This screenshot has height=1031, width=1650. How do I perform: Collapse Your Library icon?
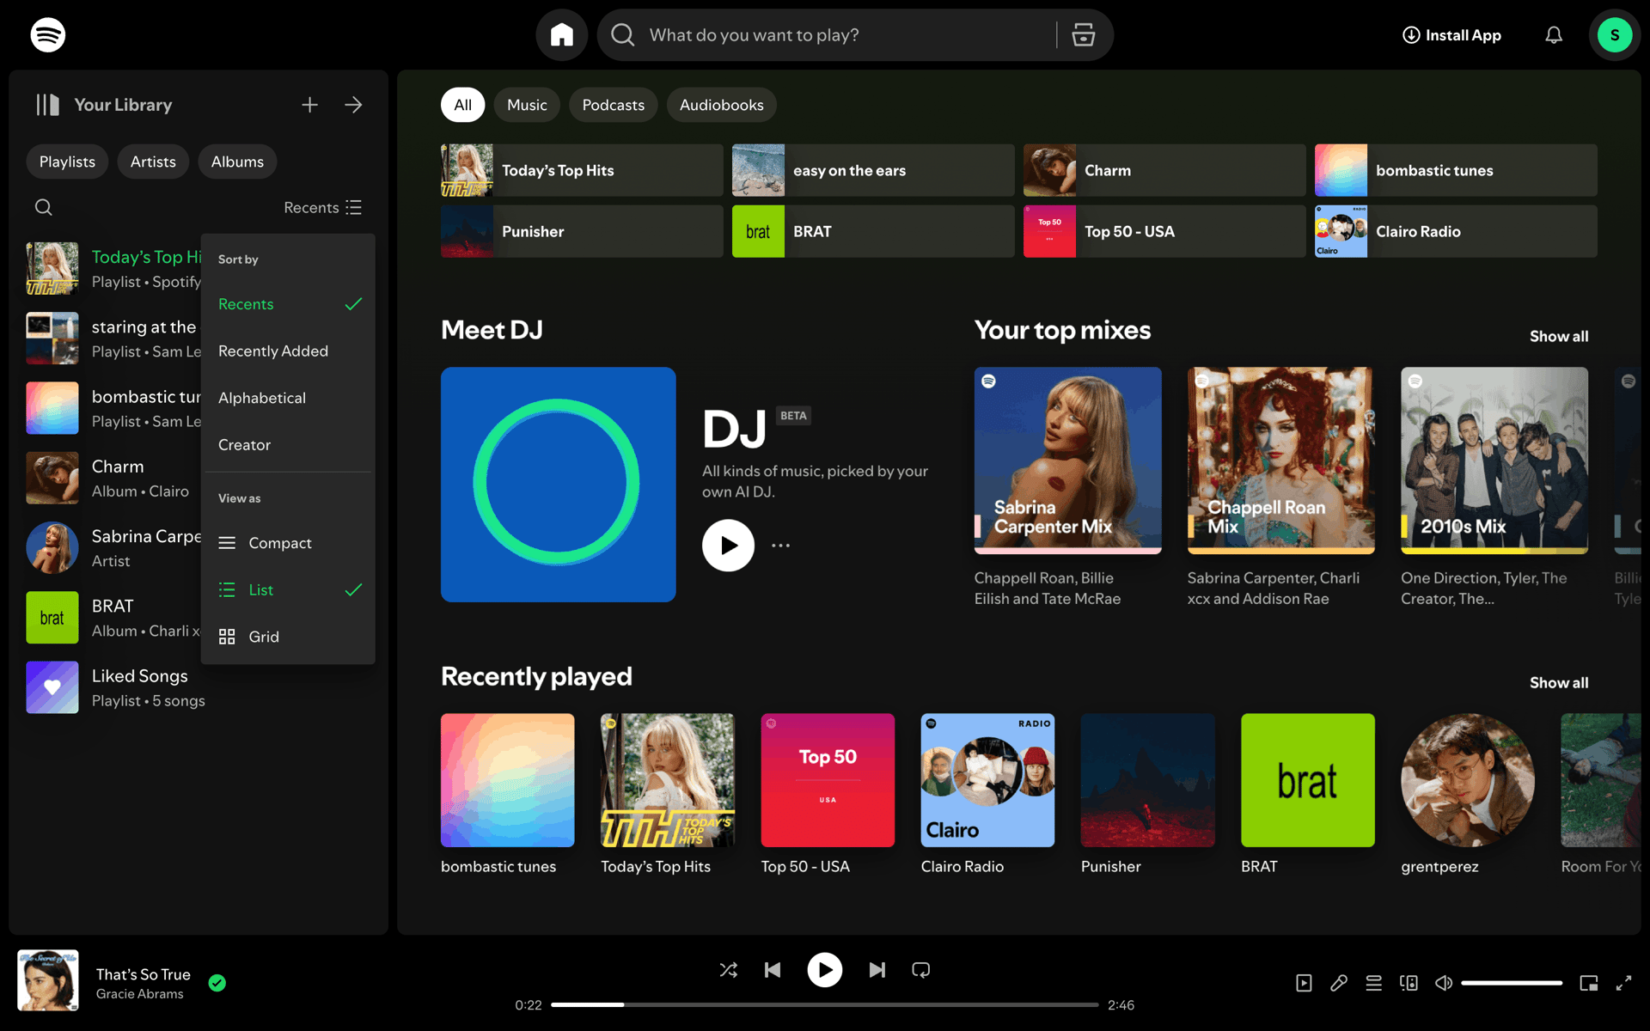point(47,105)
